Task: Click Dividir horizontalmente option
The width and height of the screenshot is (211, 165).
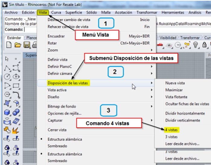Action: click(x=185, y=113)
